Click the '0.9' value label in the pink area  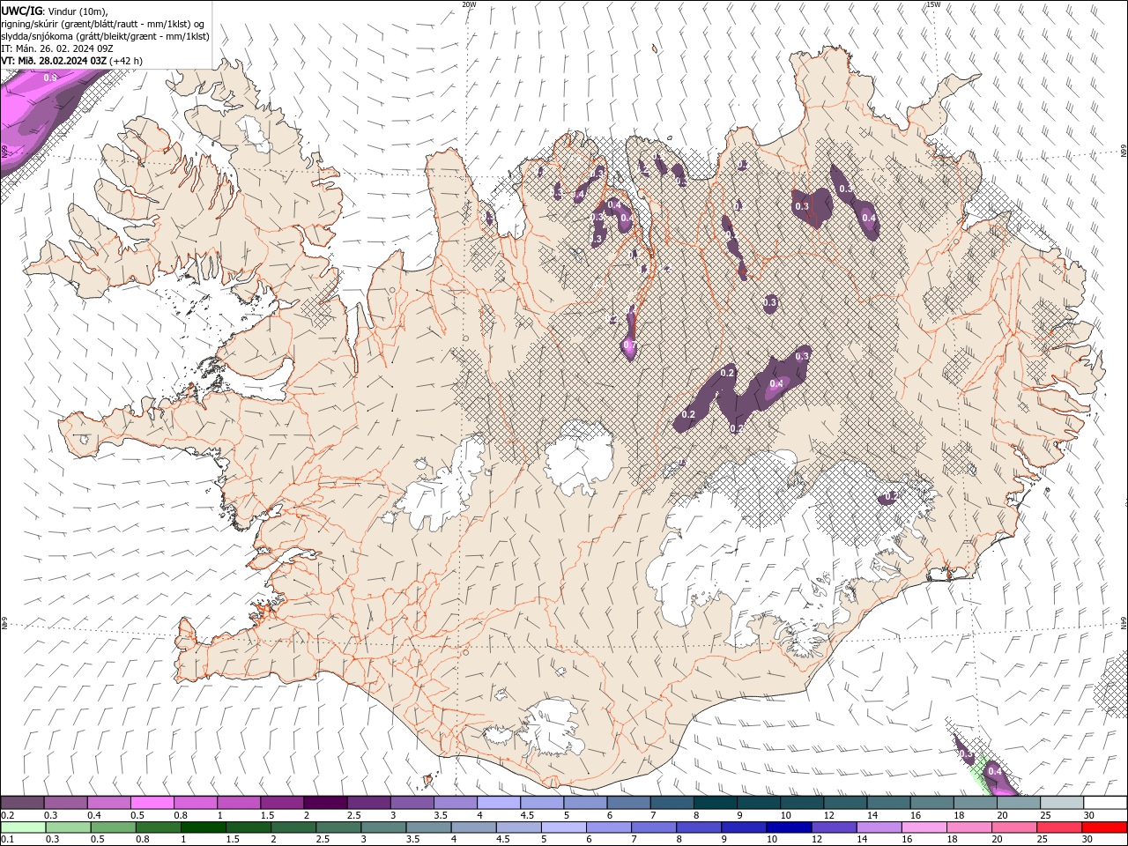click(50, 78)
